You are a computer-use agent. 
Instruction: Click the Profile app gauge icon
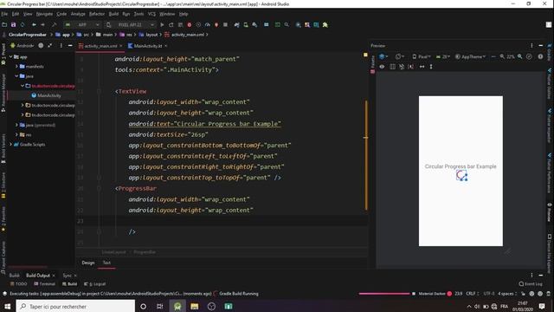click(x=208, y=25)
